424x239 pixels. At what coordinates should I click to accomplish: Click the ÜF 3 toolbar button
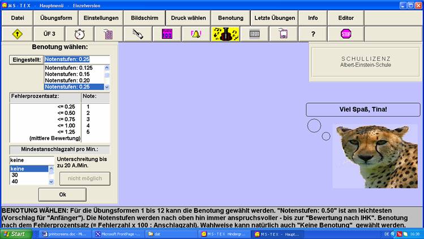pos(49,34)
